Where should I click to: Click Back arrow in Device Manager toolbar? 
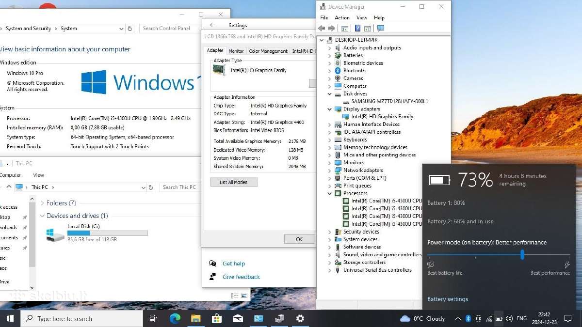(x=322, y=29)
